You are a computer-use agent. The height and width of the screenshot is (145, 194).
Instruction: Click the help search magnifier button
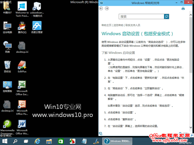[x=167, y=16]
